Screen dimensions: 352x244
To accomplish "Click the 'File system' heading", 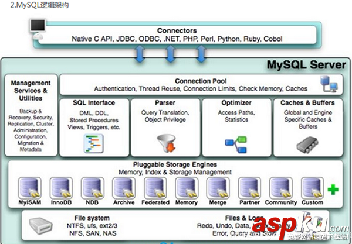I will tap(92, 218).
